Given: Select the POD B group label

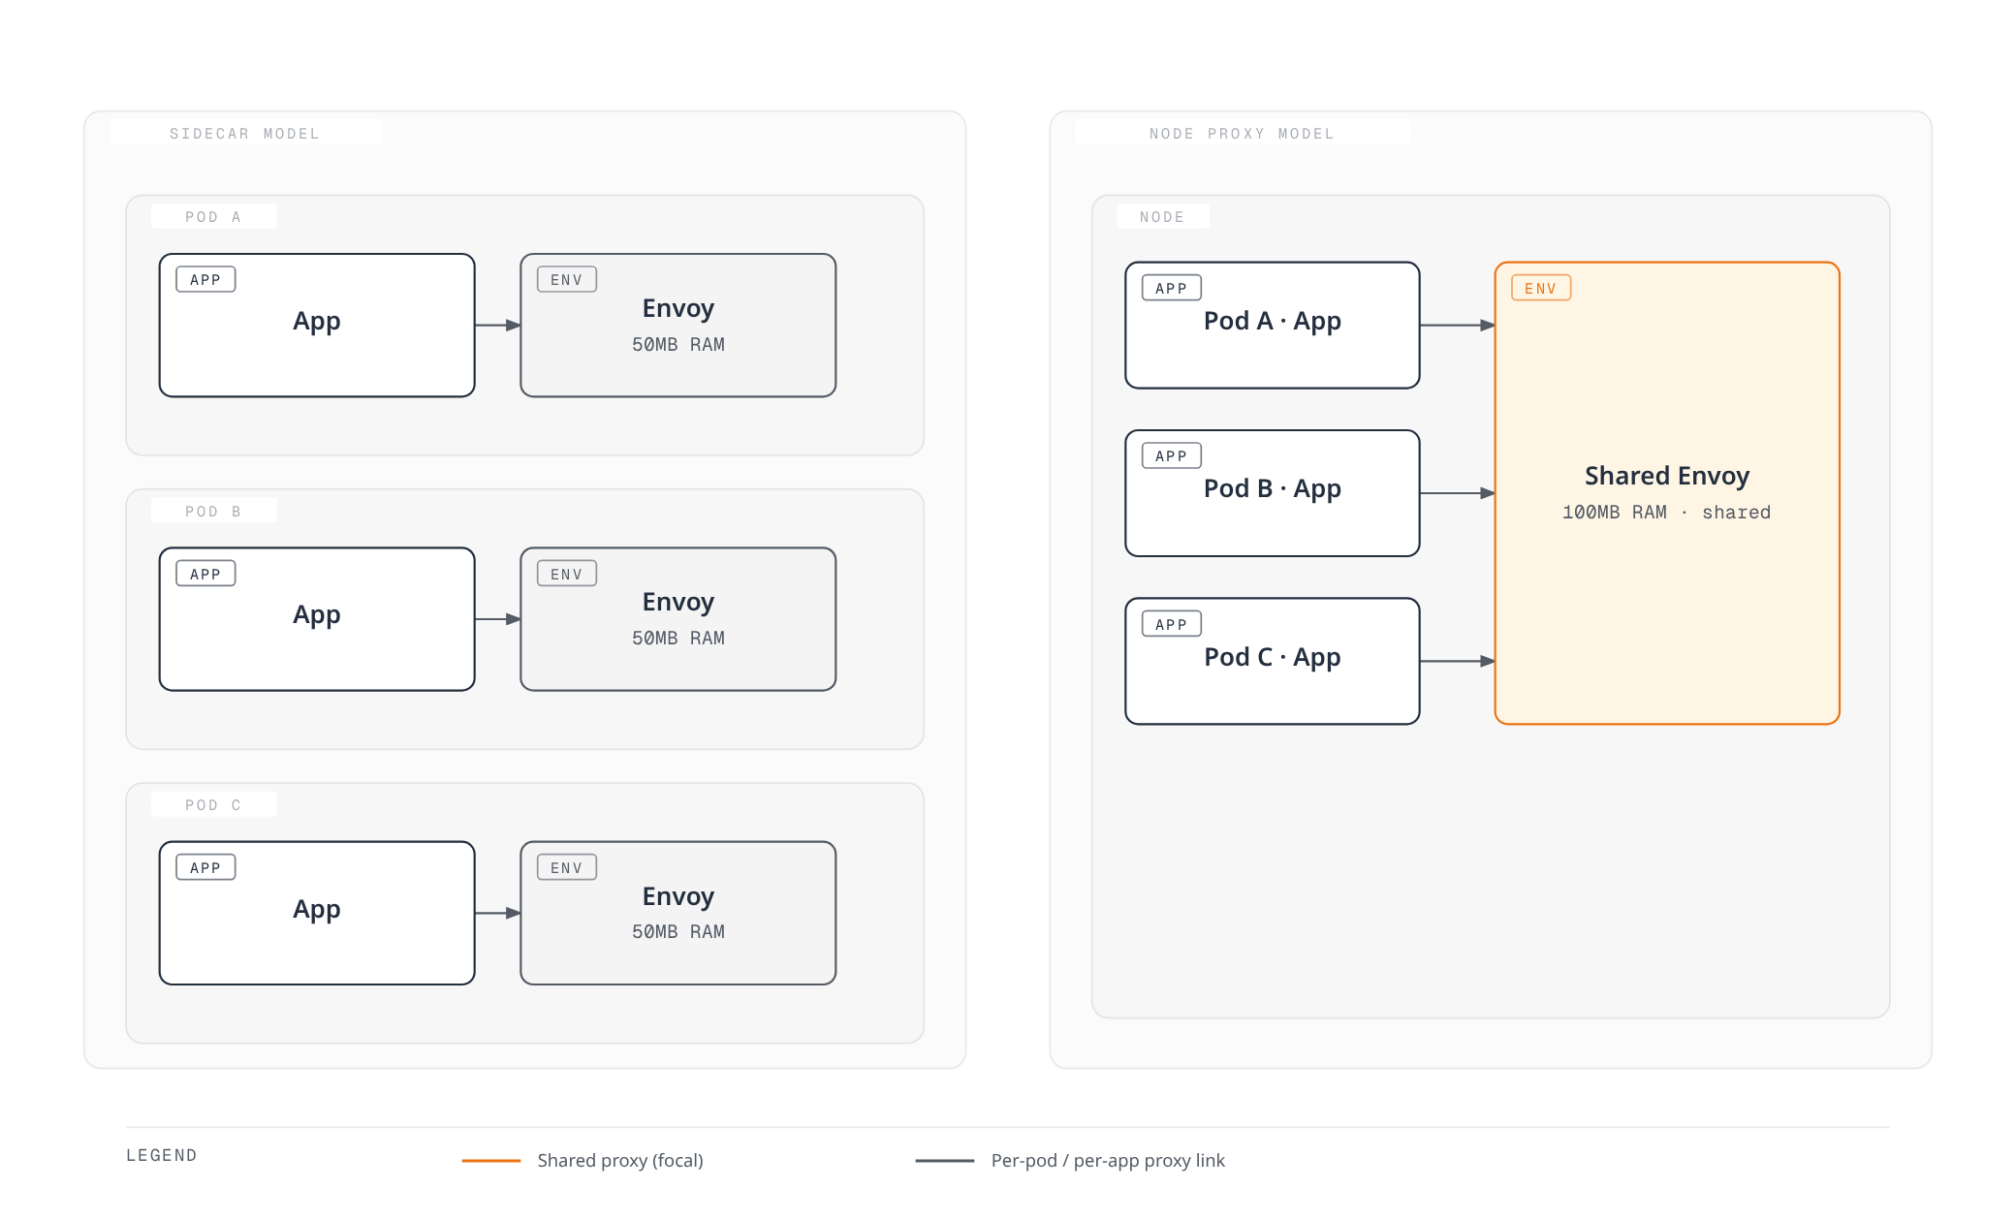Looking at the screenshot, I should (x=213, y=512).
